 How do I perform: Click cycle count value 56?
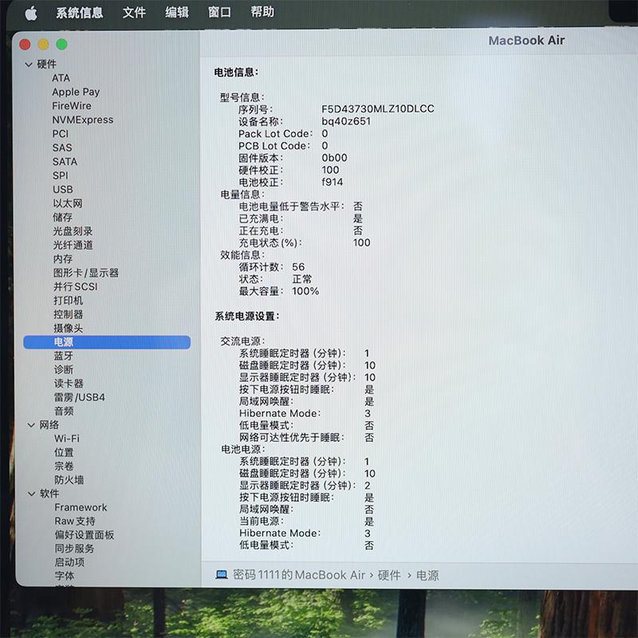click(298, 267)
